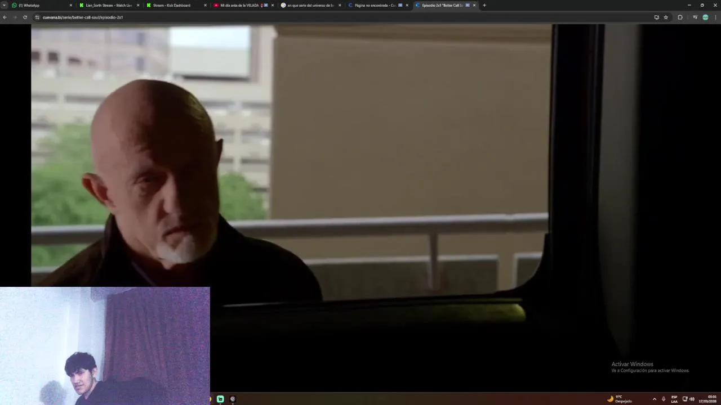
Task: Close the Stream - Kick Dashboard tab
Action: [x=205, y=5]
